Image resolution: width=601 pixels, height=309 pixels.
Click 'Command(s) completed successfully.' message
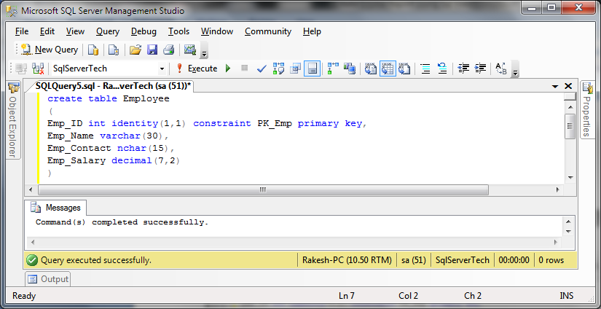coord(122,222)
